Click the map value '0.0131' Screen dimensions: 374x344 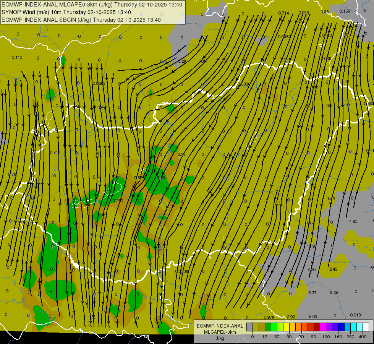tap(356, 315)
